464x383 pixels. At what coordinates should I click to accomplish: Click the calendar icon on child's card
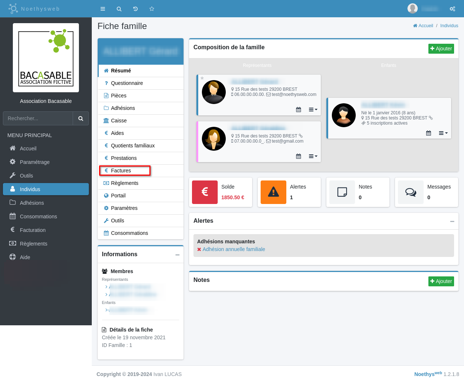(x=428, y=133)
